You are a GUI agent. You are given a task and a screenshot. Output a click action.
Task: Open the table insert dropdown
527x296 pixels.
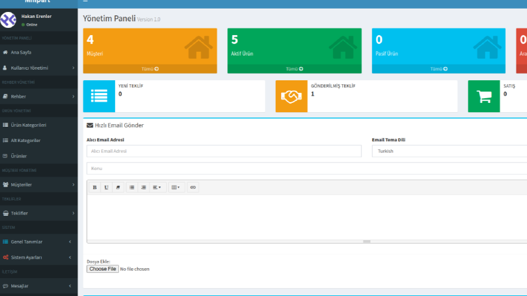pyautogui.click(x=176, y=187)
